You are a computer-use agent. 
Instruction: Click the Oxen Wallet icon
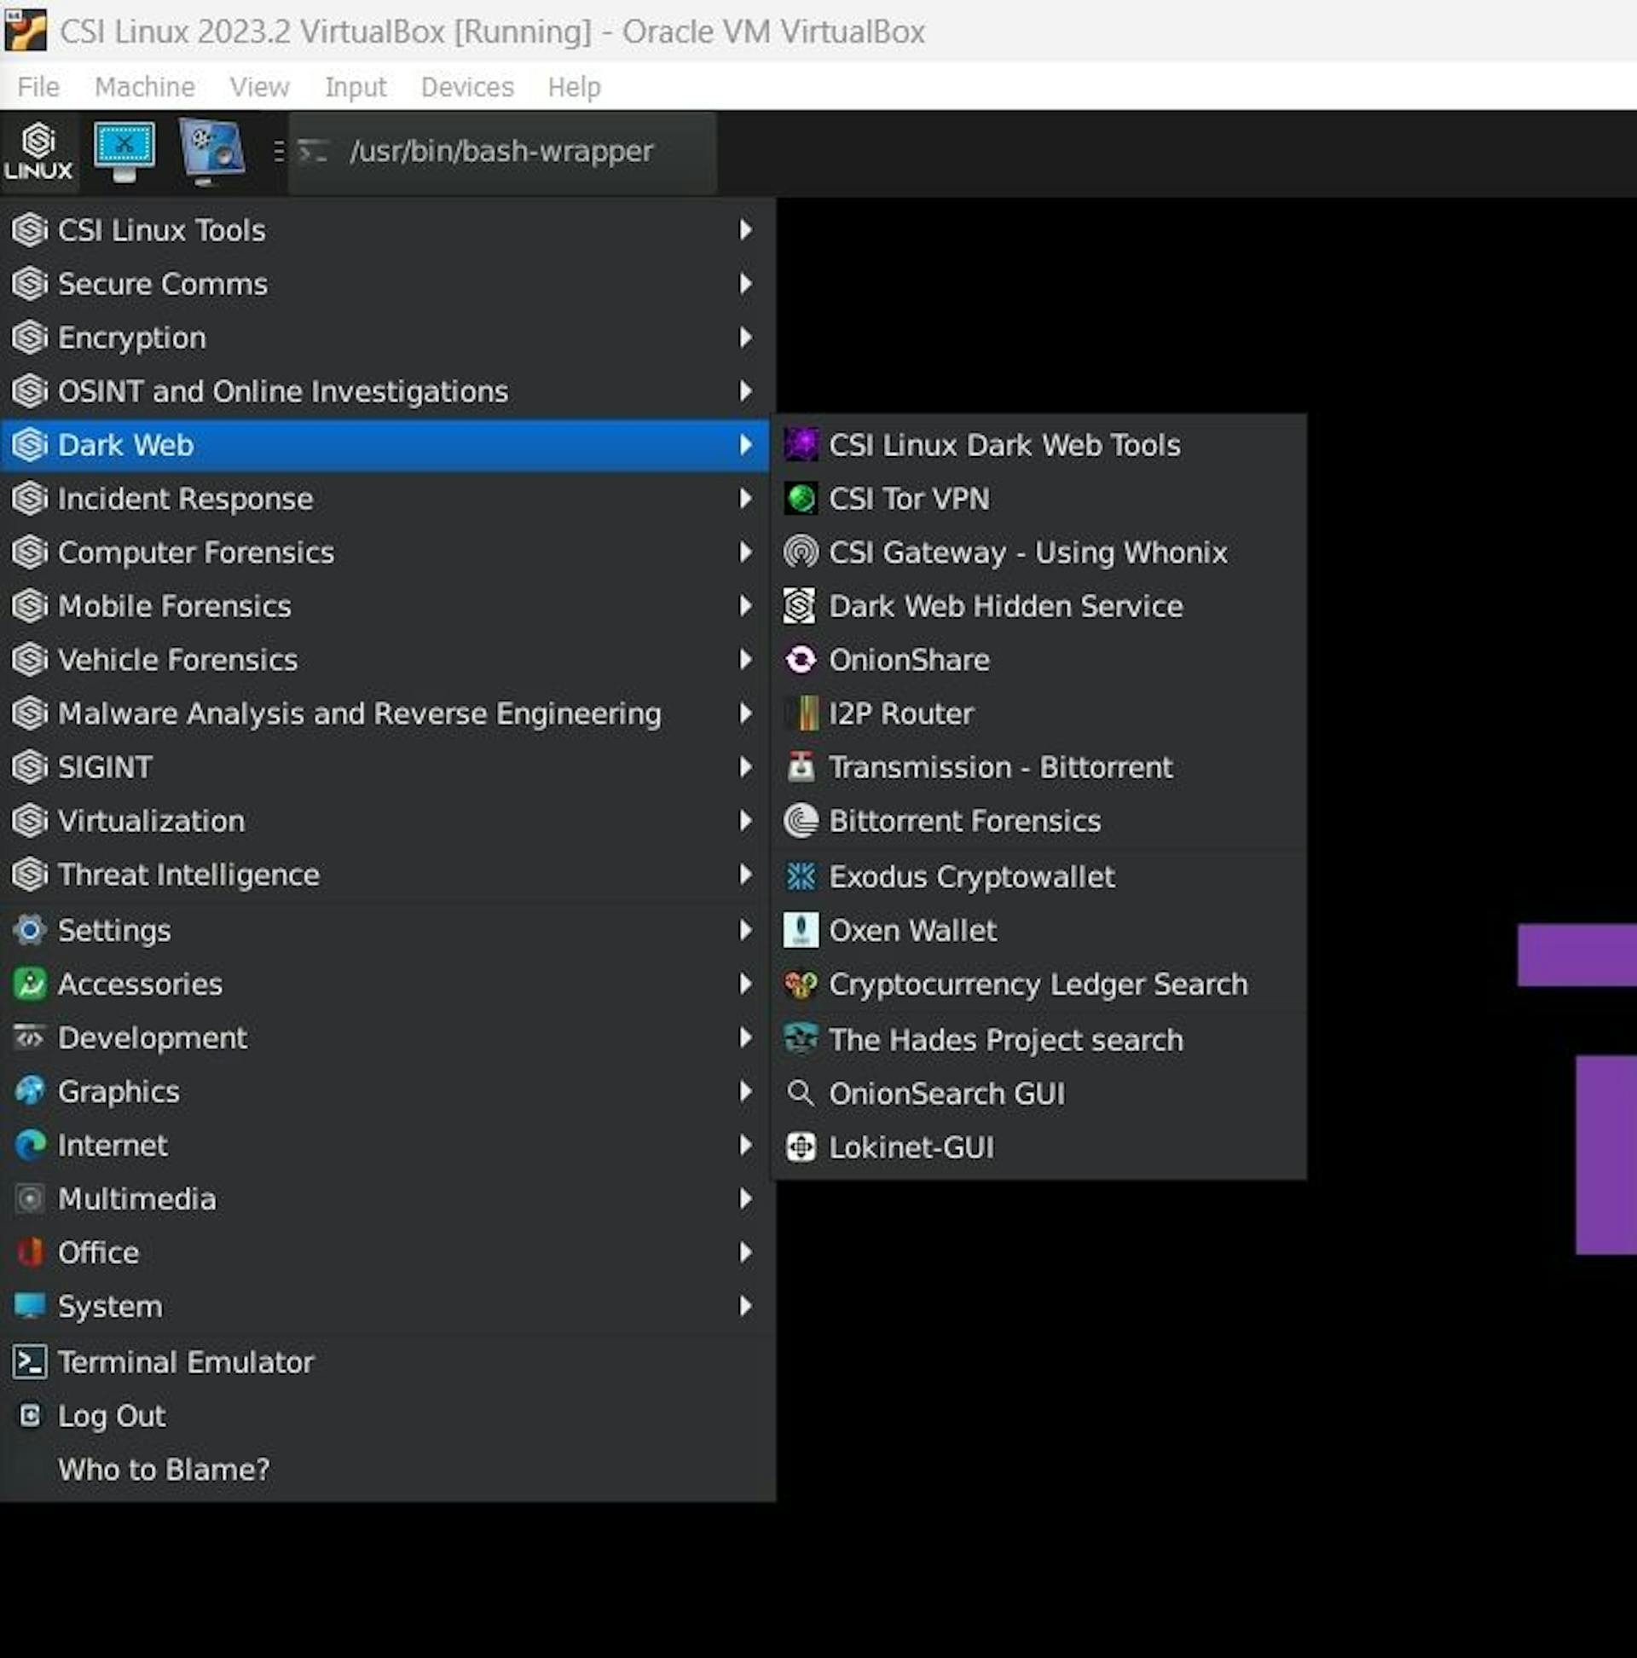800,930
